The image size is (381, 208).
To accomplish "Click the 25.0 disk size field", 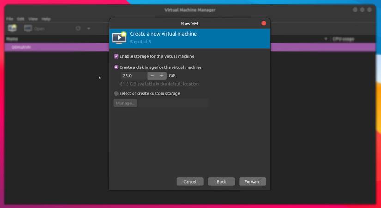I will coord(134,76).
